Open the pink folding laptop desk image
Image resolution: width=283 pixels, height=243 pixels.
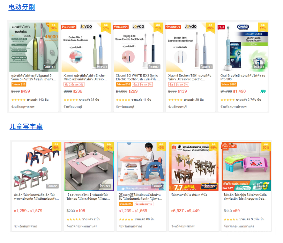pos(89,167)
